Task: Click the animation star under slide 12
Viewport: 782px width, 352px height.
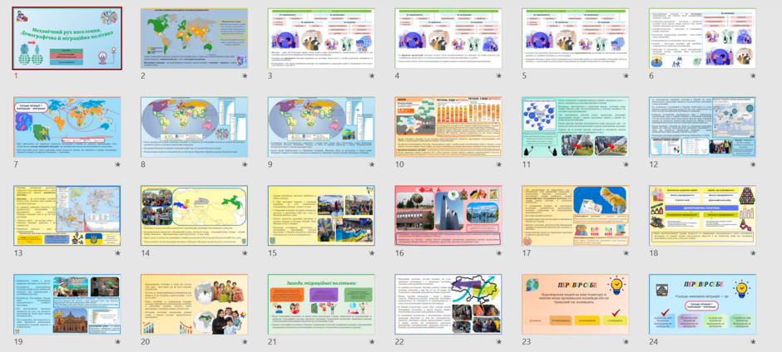Action: tap(753, 164)
